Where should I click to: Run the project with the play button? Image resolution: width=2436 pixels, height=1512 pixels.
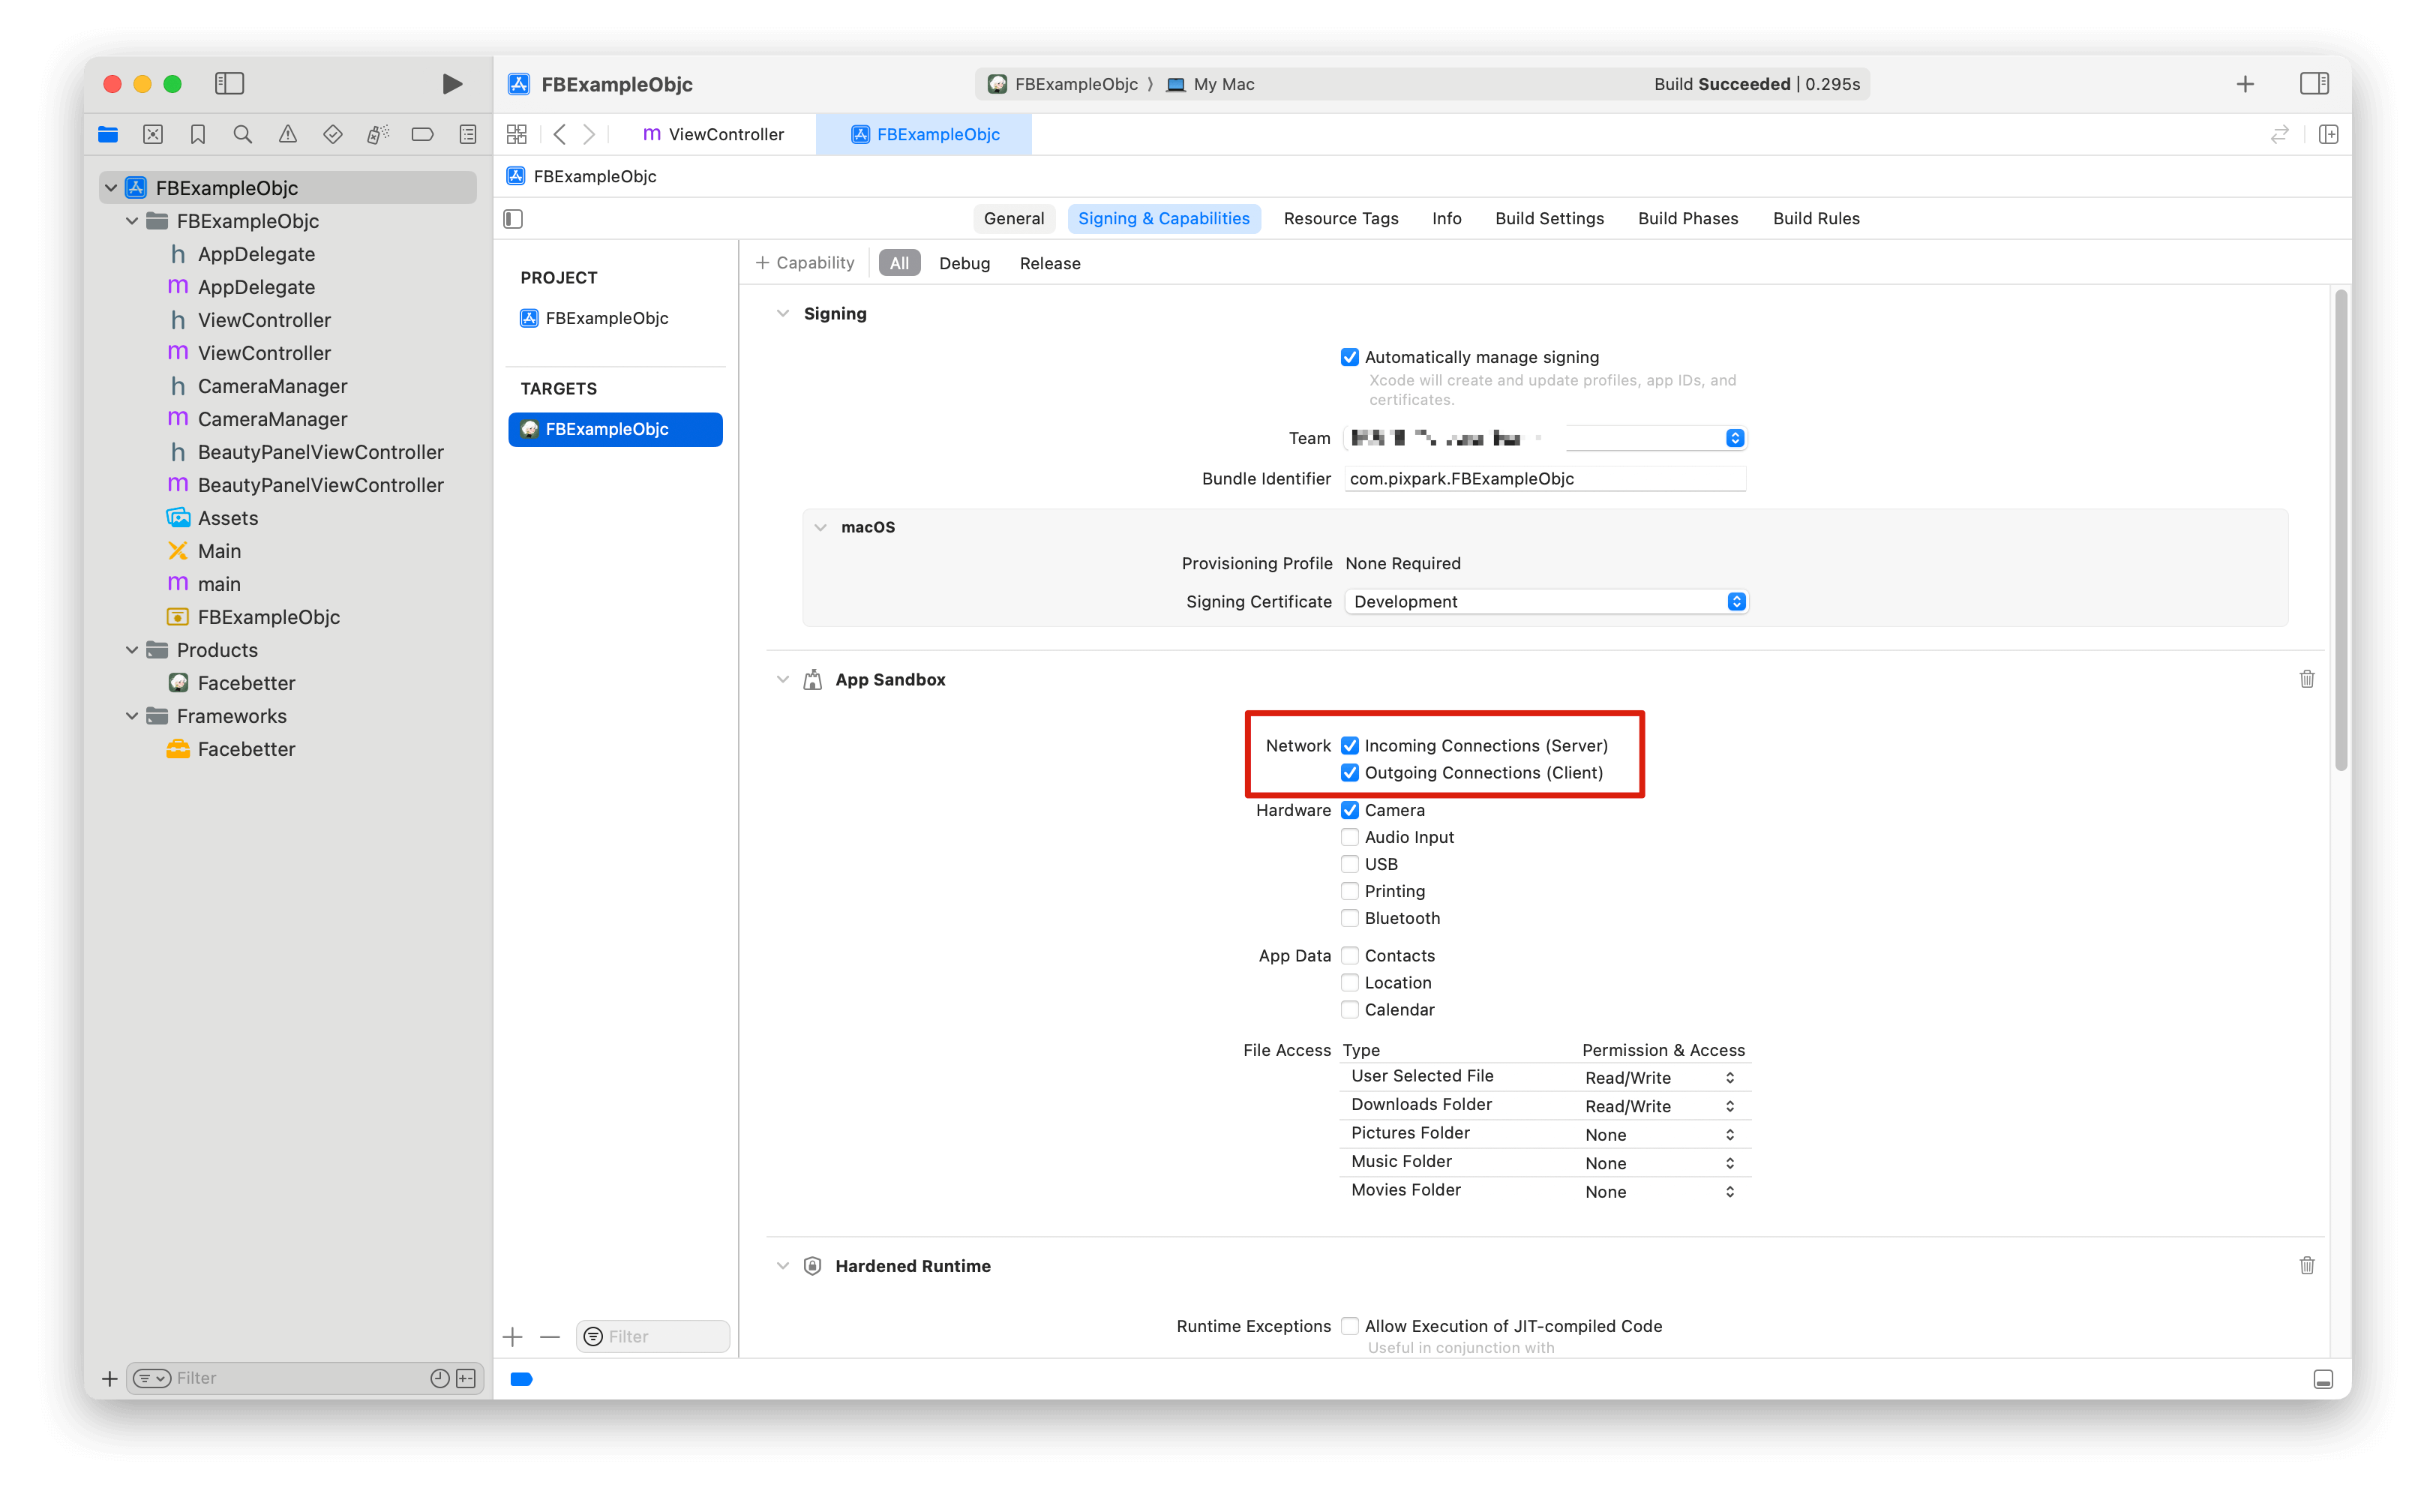pyautogui.click(x=452, y=84)
